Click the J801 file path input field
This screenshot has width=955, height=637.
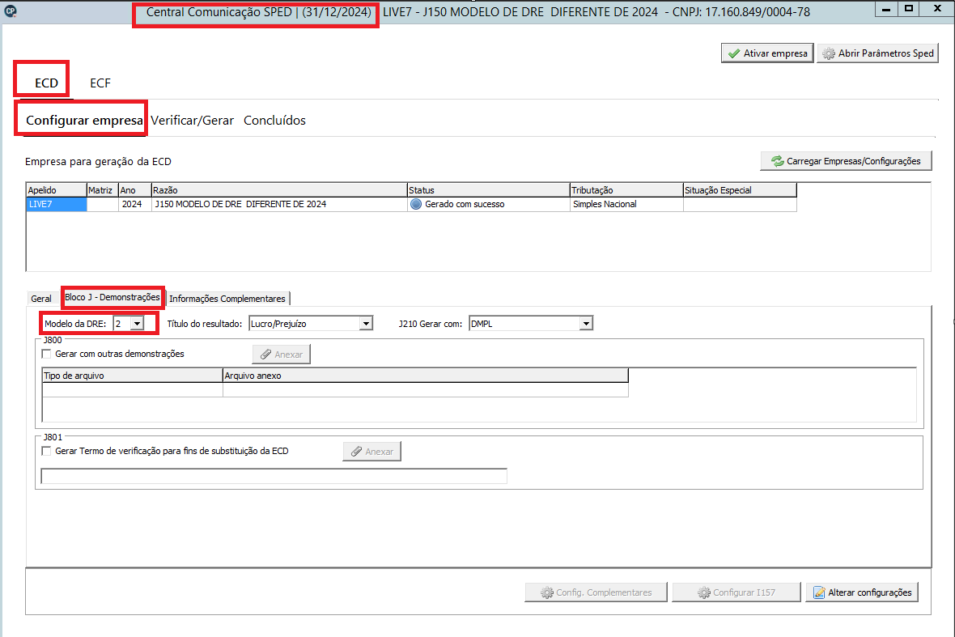274,476
